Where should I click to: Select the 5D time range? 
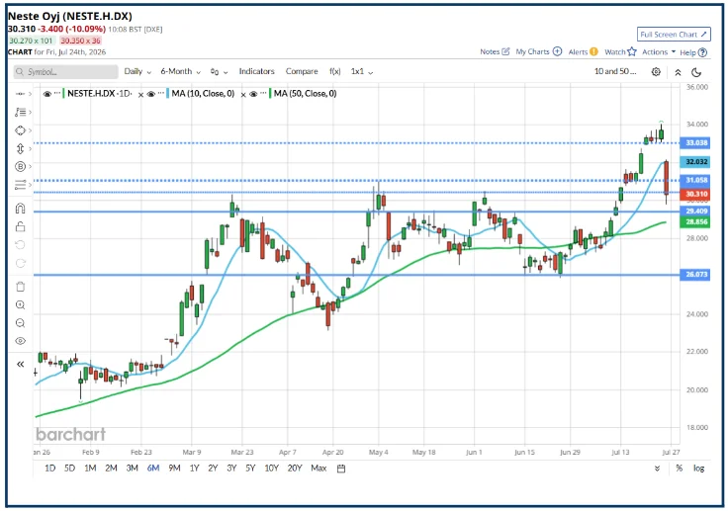pos(69,468)
